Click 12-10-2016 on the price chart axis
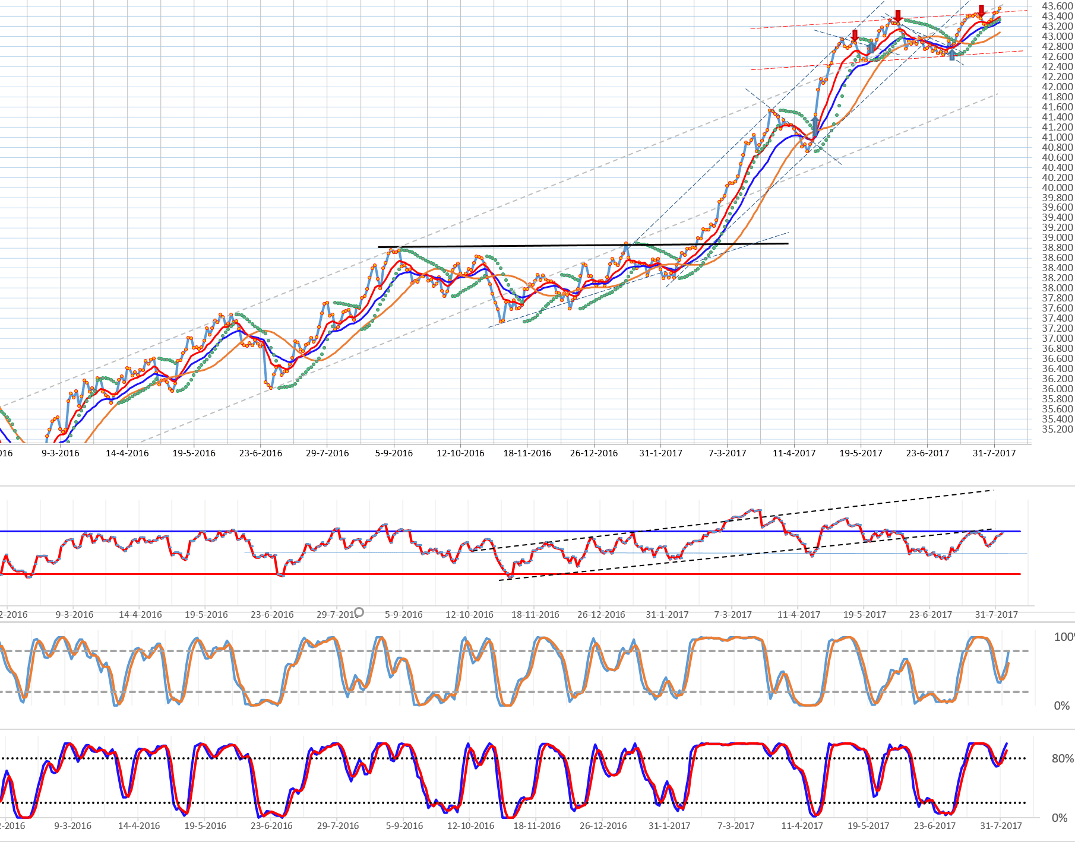Viewport: 1075px width, 842px height. [460, 453]
